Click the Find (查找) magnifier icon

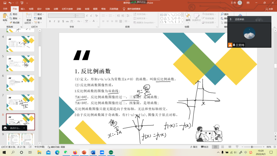222,14
